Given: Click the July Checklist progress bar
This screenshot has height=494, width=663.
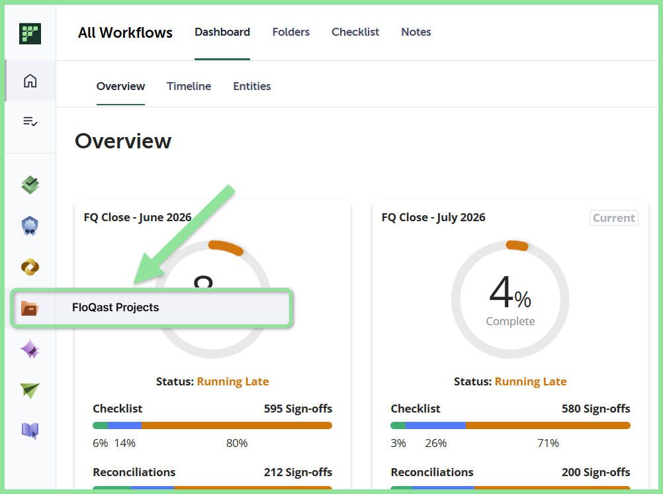Looking at the screenshot, I should pyautogui.click(x=510, y=425).
